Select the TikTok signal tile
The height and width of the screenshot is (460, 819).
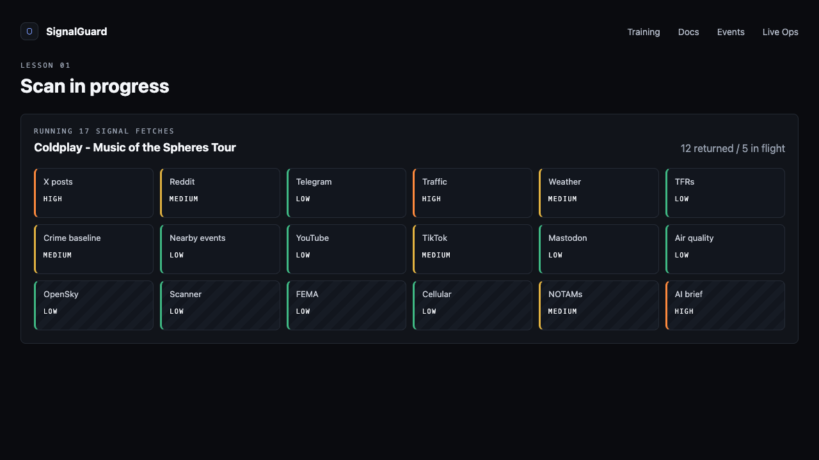tap(472, 249)
